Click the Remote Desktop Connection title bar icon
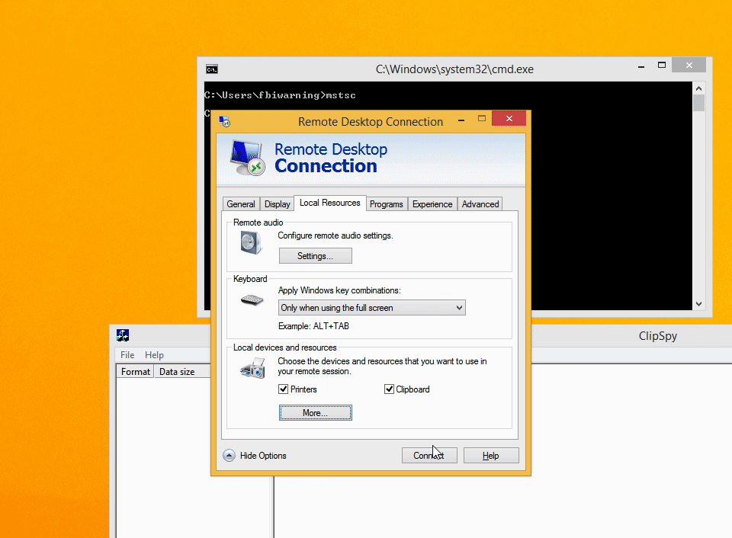732x538 pixels. point(224,122)
